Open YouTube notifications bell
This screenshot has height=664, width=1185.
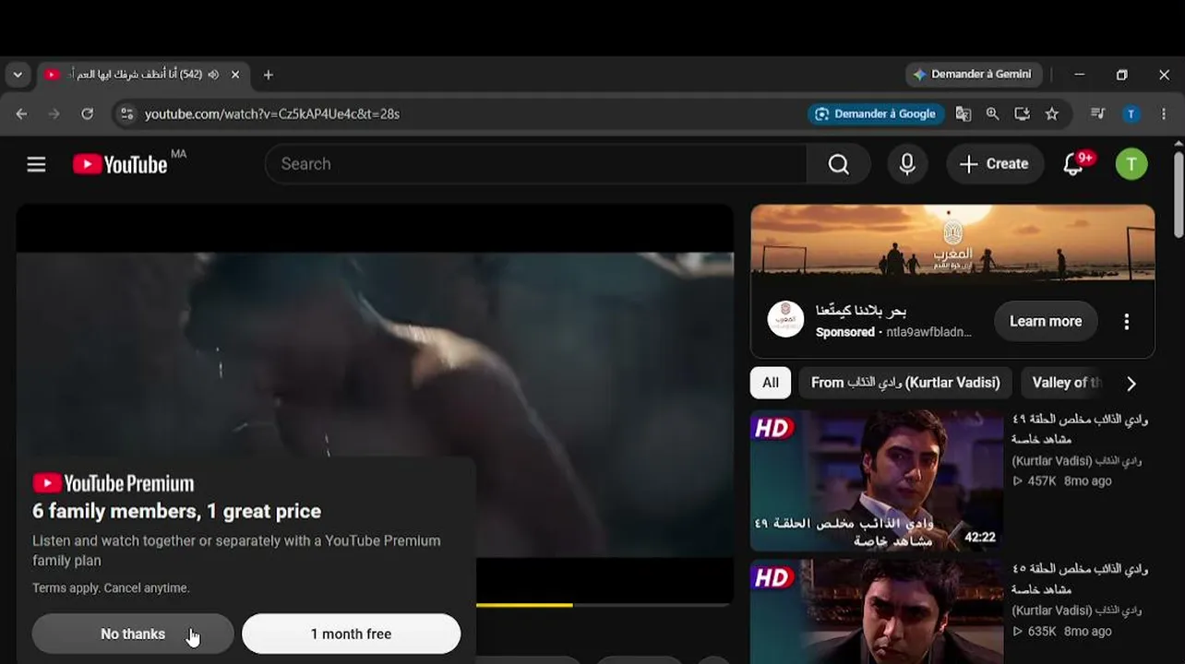point(1073,164)
